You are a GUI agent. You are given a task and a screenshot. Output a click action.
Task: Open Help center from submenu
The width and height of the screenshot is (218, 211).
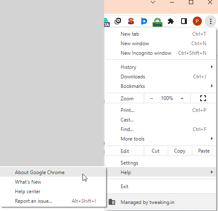(x=53, y=192)
